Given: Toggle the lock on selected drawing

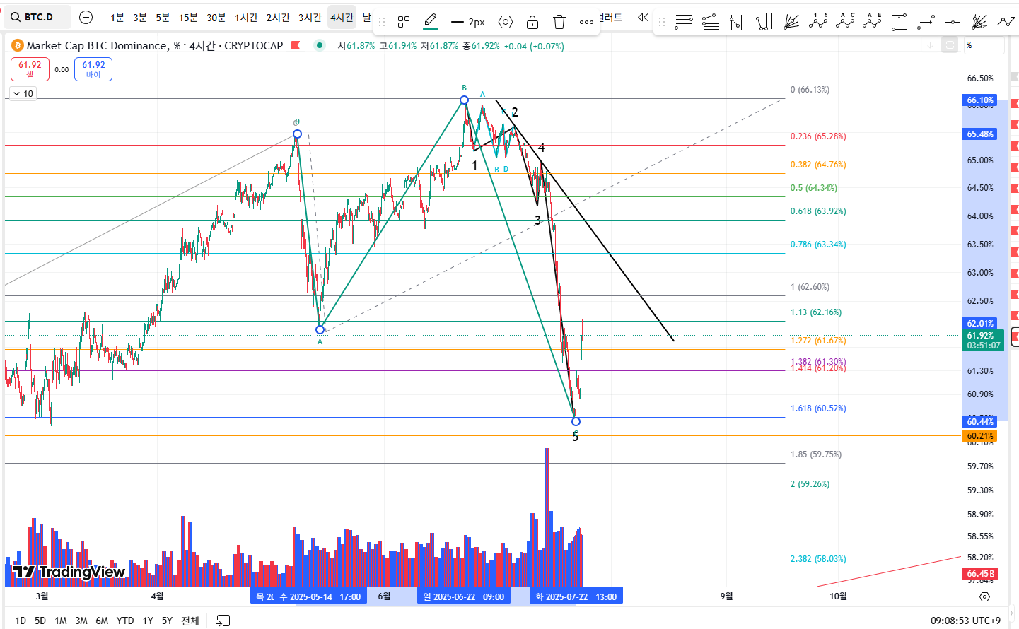Looking at the screenshot, I should coord(532,22).
